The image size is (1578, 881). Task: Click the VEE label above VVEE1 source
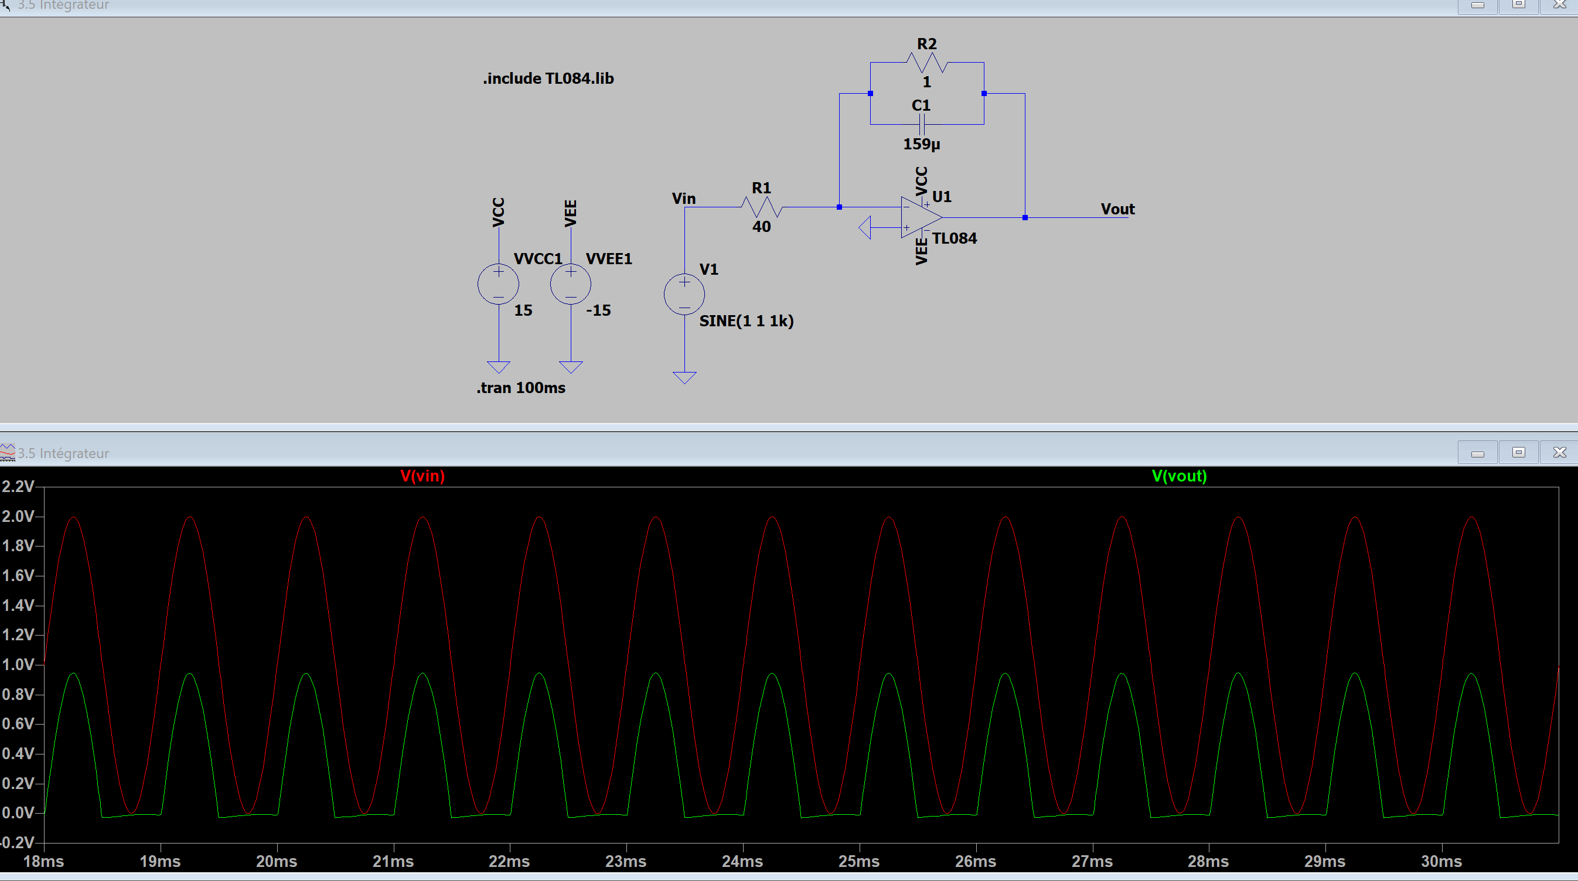point(570,213)
